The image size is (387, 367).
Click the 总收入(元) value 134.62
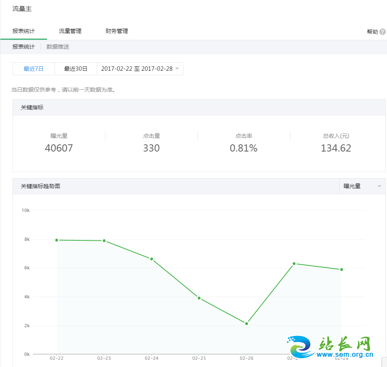336,148
